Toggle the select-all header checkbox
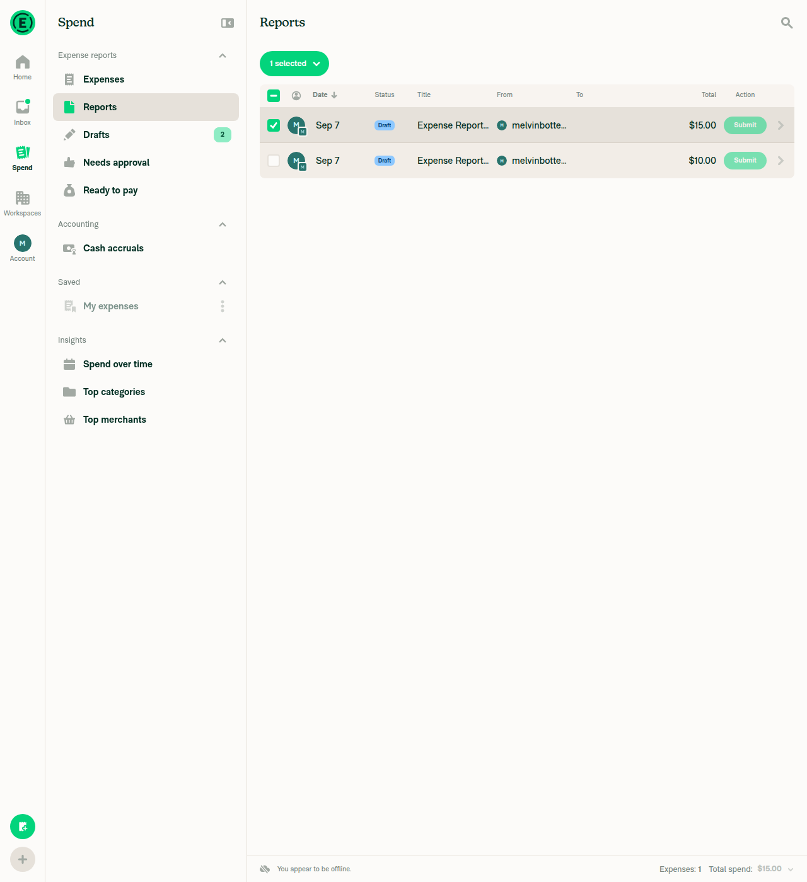 click(274, 96)
